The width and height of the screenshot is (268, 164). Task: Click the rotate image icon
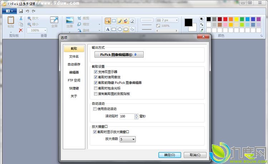[79, 30]
